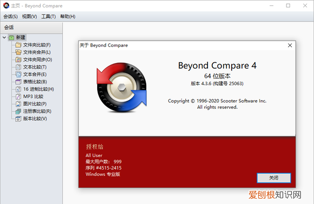Open the 文本比较(T) text compare icon
314x204 pixels.
[x=18, y=67]
